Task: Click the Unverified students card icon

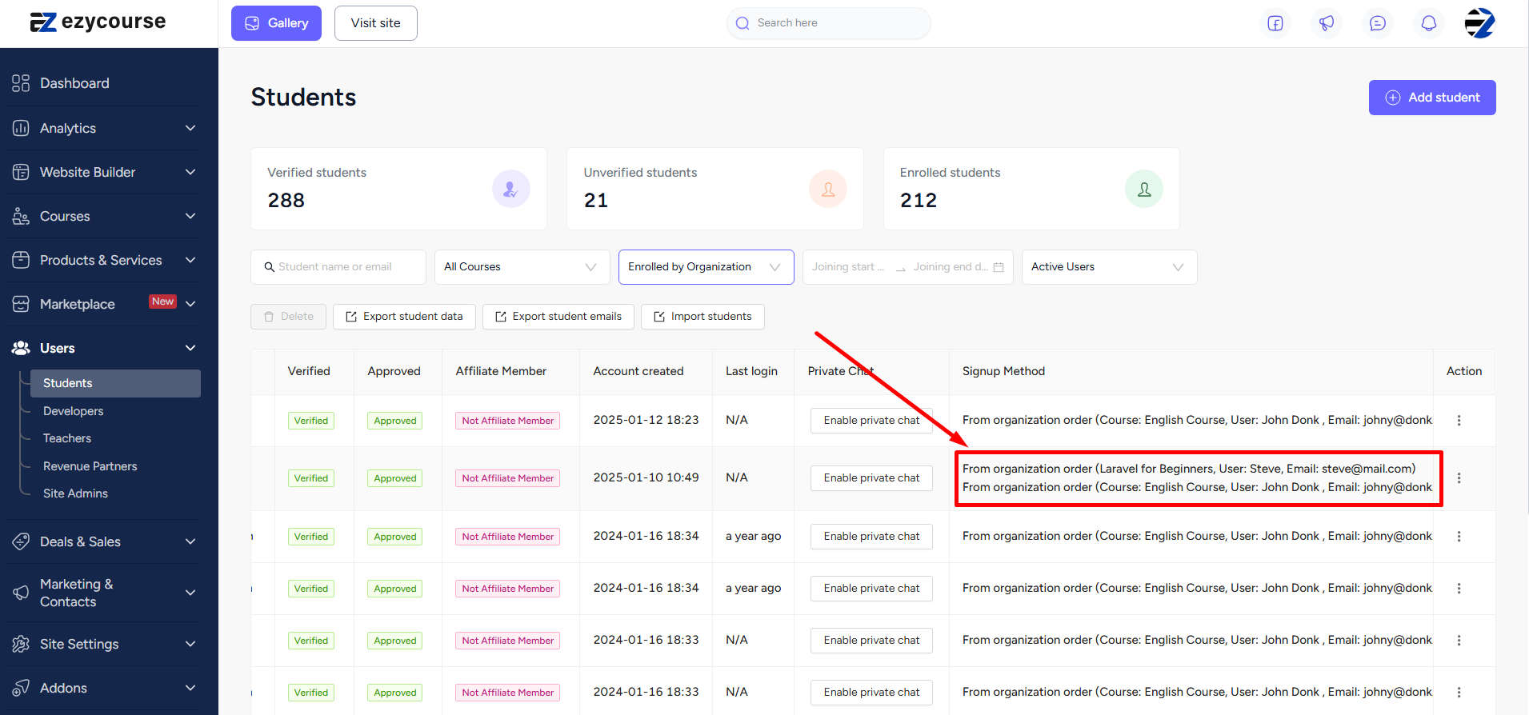Action: click(827, 189)
